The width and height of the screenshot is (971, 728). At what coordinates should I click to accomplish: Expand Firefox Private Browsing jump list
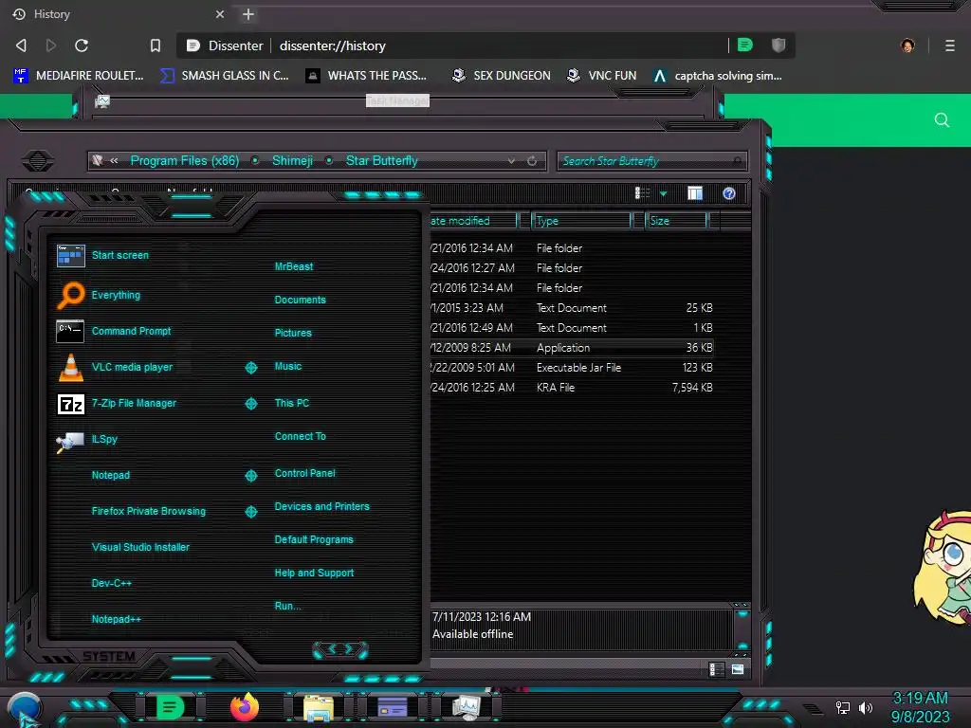(x=251, y=511)
